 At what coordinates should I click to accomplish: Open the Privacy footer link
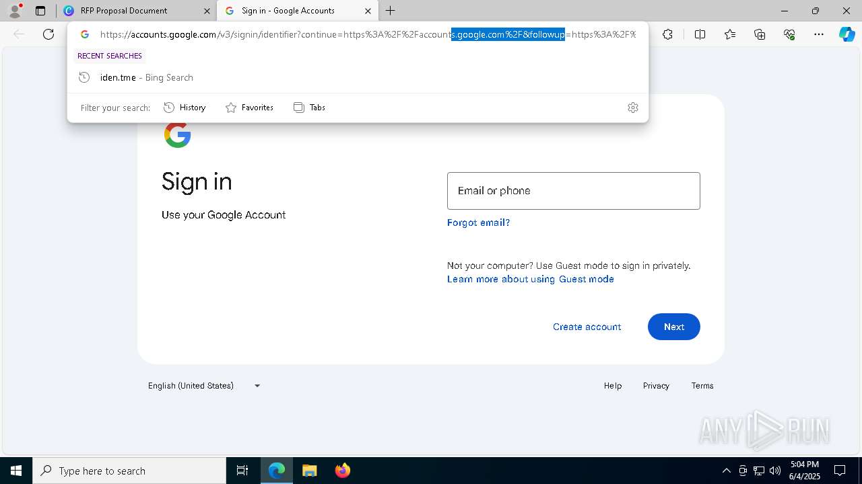[x=656, y=386]
